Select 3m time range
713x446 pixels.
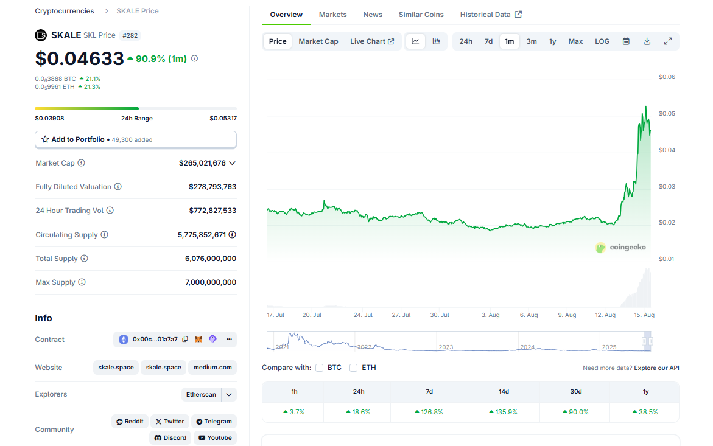(532, 41)
